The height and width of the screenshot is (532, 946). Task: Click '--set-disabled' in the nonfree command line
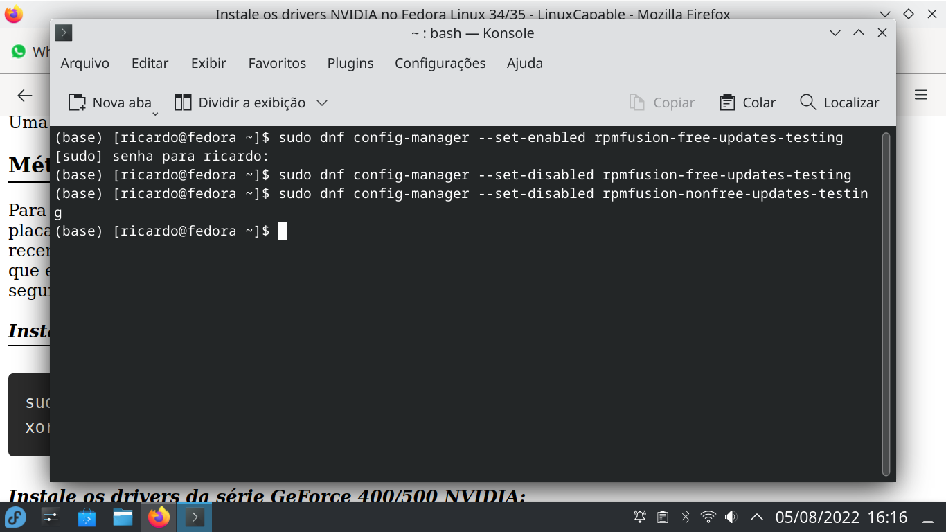(x=536, y=193)
